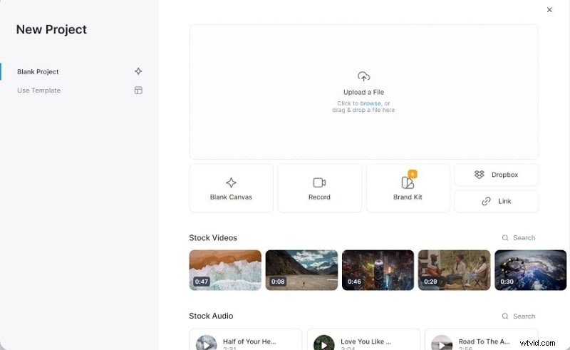This screenshot has width=570, height=350.
Task: Select the 0:08 mountain stock video
Action: click(301, 270)
